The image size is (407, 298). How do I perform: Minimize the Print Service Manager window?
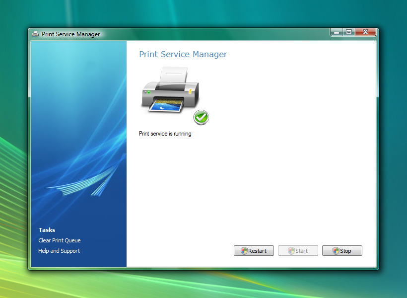pos(337,32)
